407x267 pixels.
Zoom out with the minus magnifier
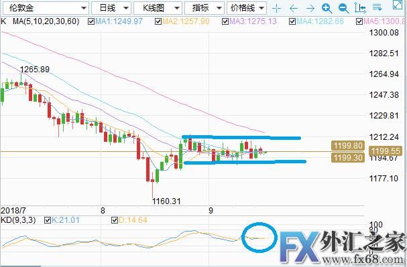(344, 9)
